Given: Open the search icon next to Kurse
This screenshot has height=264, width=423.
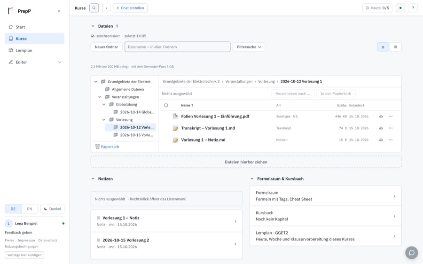Looking at the screenshot, I should 94,8.
